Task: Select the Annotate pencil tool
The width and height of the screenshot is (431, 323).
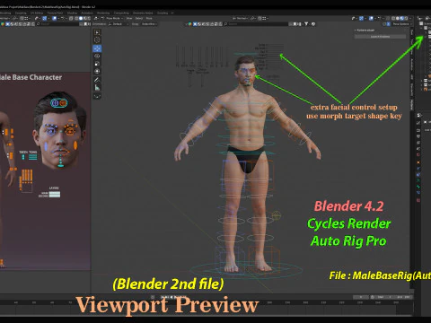Action: pyautogui.click(x=97, y=80)
